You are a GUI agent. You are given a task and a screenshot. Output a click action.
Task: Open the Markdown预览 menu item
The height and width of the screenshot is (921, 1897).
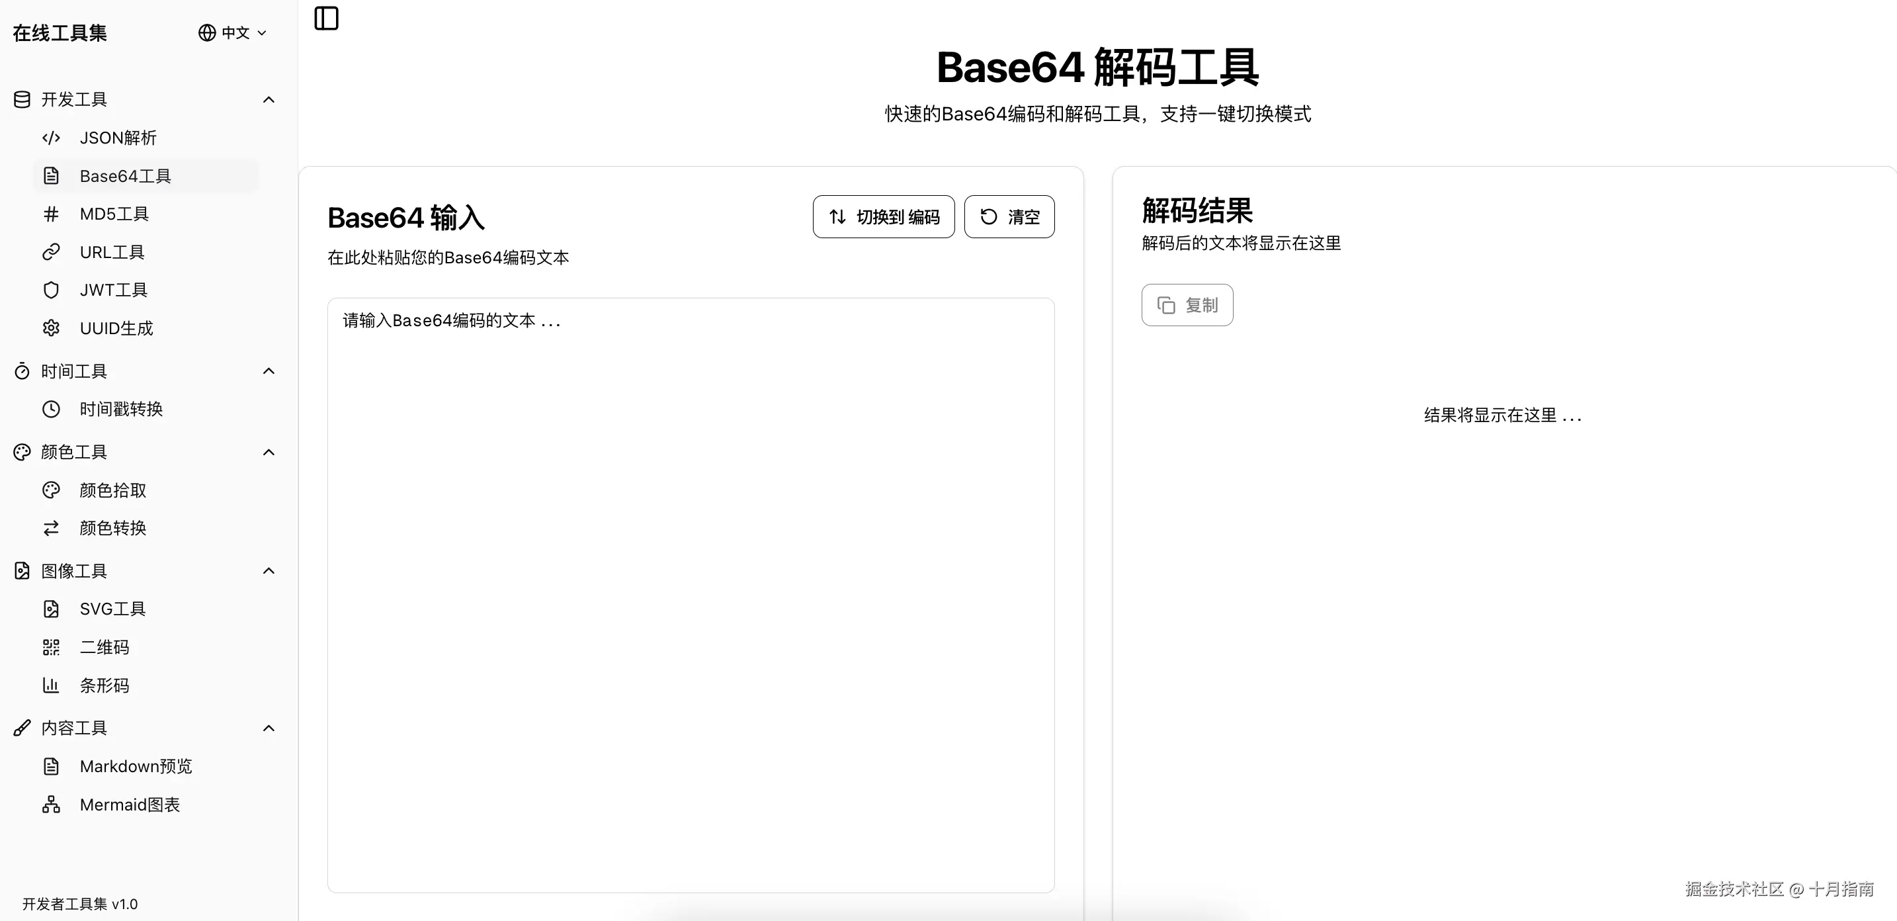click(x=136, y=766)
